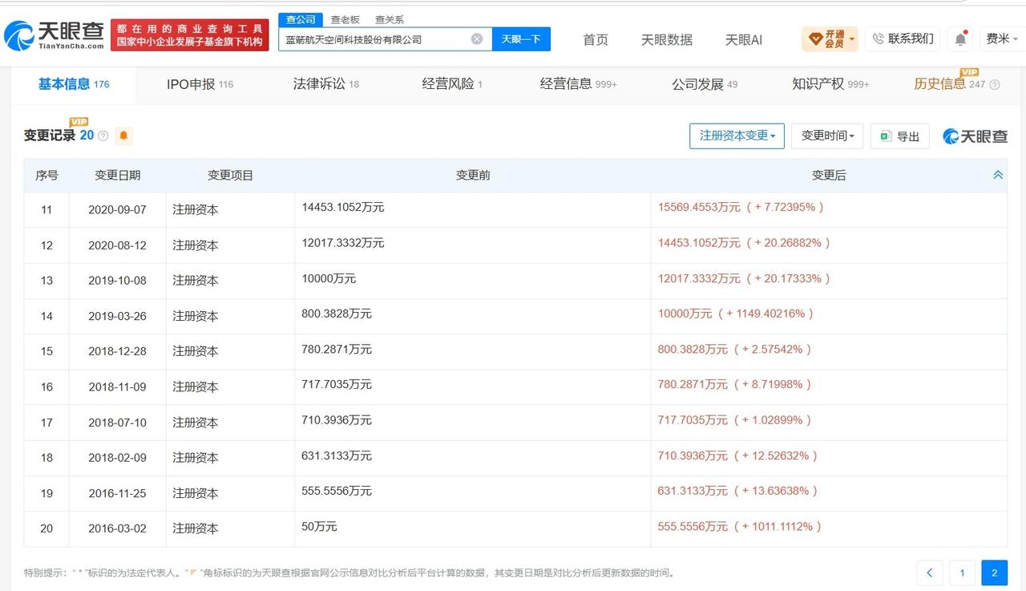Viewport: 1026px width, 591px height.
Task: Open the 公司发展 tab
Action: (x=705, y=84)
